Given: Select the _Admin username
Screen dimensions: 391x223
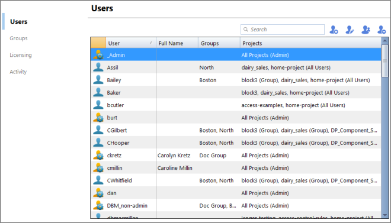Looking at the screenshot, I should click(116, 55).
